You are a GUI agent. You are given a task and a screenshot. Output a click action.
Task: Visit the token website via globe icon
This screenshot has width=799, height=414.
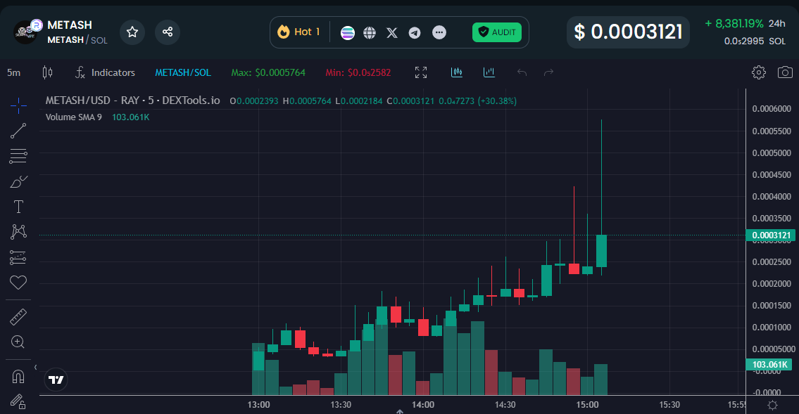point(370,32)
